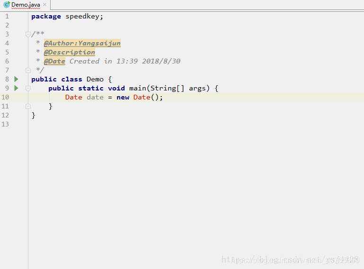364x269 pixels.
Task: Click the 'void' keyword
Action: [116, 88]
